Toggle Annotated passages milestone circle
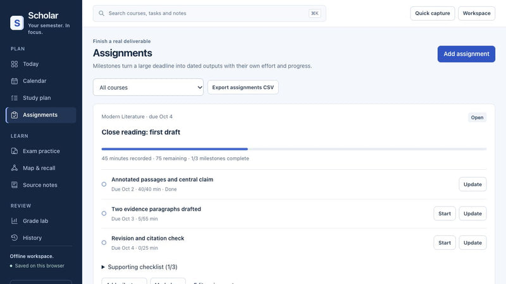 click(x=104, y=184)
